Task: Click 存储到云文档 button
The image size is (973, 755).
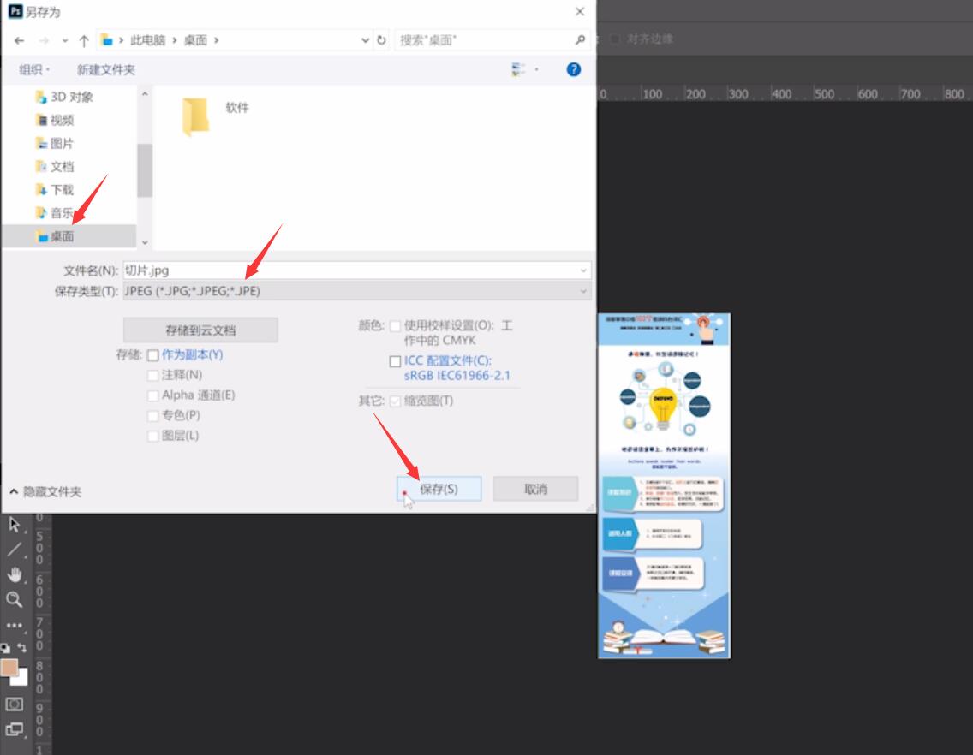Action: click(x=200, y=330)
